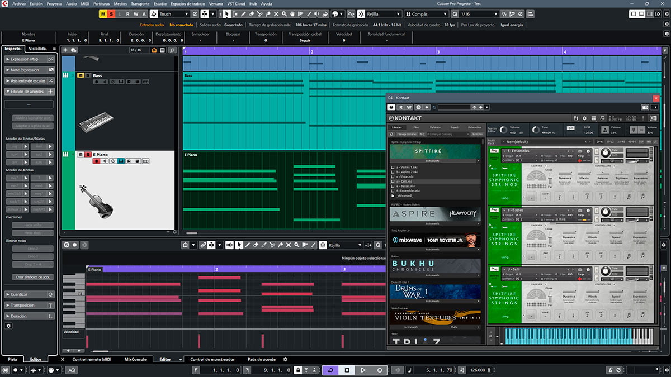Open the Inspector settings gear icon
This screenshot has height=377, width=671.
coord(8,326)
